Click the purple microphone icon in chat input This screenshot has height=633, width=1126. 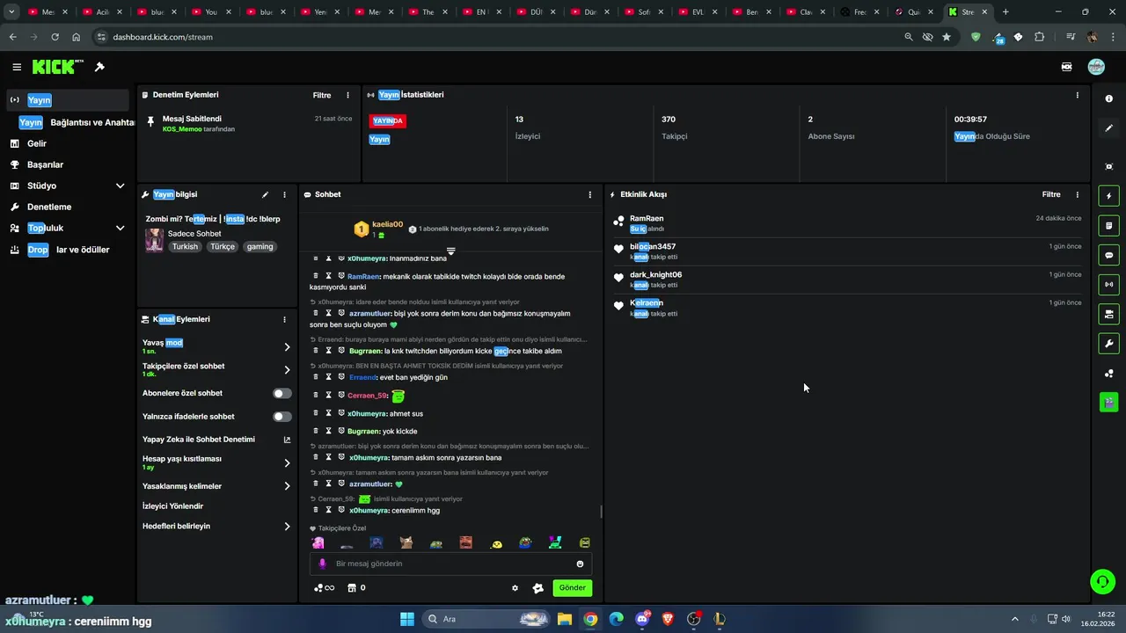coord(323,564)
